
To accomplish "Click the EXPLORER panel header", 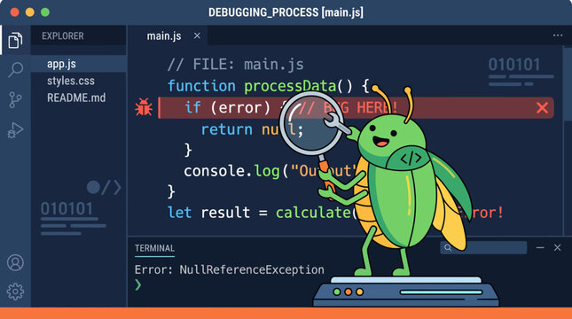I will (63, 35).
